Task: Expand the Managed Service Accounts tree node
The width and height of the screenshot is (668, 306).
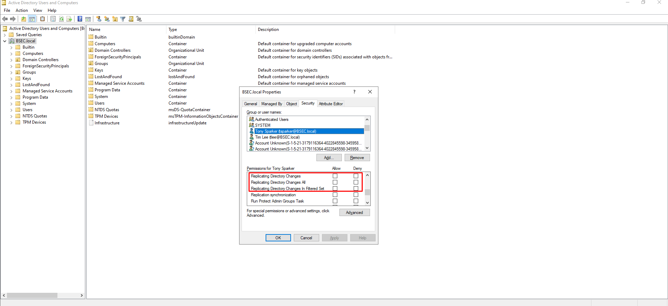Action: pos(11,91)
